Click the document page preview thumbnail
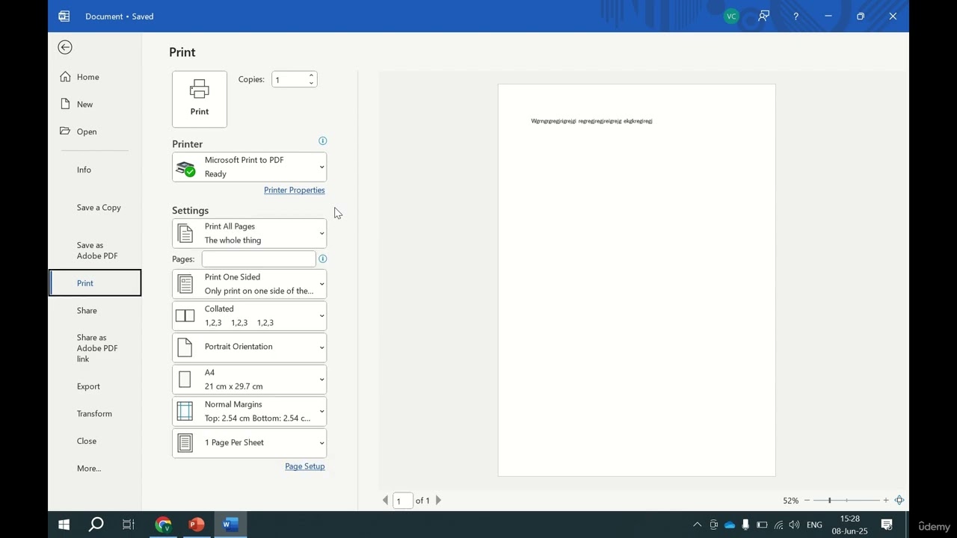Screen dimensions: 957x538 [x=637, y=280]
